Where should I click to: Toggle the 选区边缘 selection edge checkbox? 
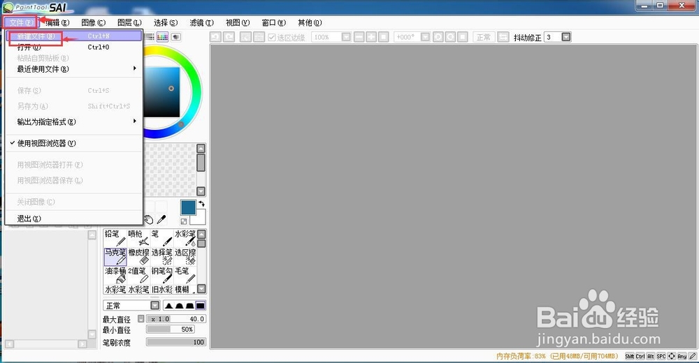pyautogui.click(x=271, y=38)
